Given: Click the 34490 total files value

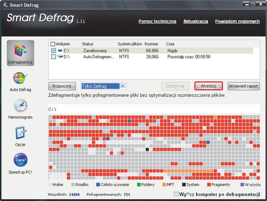Looking at the screenshot, I should tap(74, 195).
